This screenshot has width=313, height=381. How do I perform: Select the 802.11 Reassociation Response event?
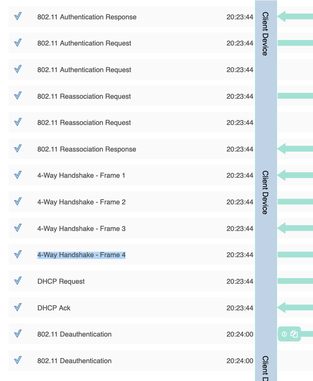pos(87,150)
